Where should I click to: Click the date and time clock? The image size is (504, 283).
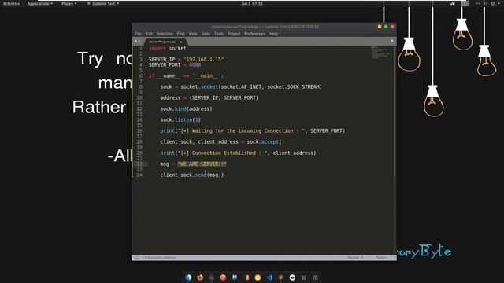pyautogui.click(x=252, y=3)
